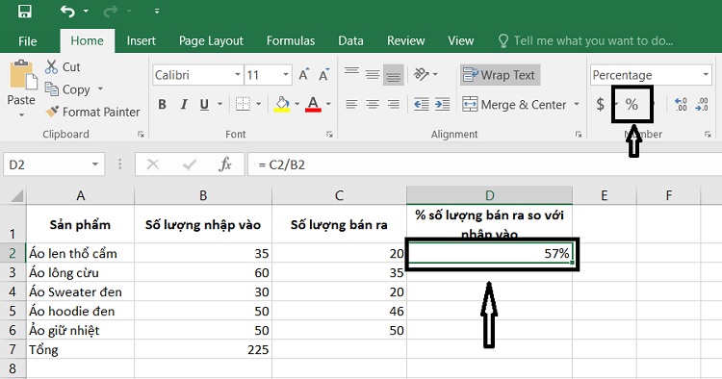The height and width of the screenshot is (379, 722).
Task: Toggle Bold formatting
Action: tap(162, 105)
